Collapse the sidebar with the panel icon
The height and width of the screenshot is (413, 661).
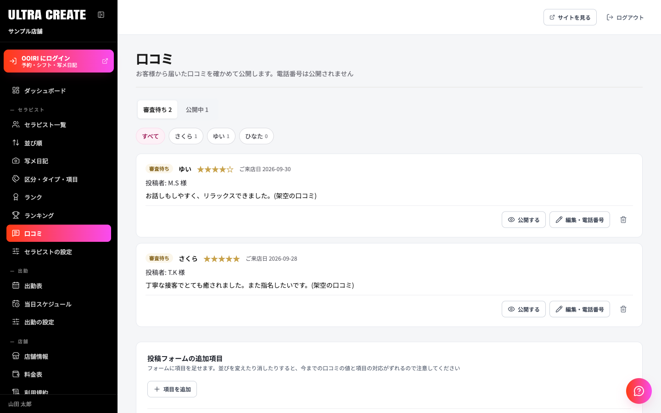101,15
